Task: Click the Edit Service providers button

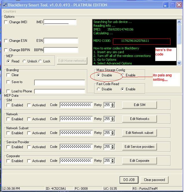Action: [139, 147]
